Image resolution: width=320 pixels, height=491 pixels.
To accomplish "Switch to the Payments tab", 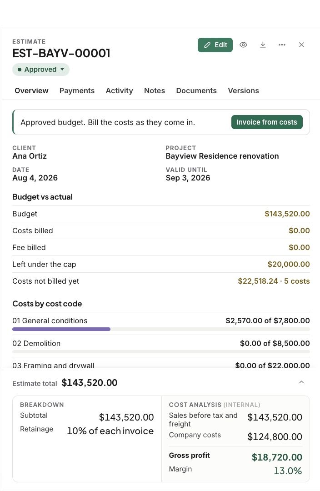I will point(77,90).
